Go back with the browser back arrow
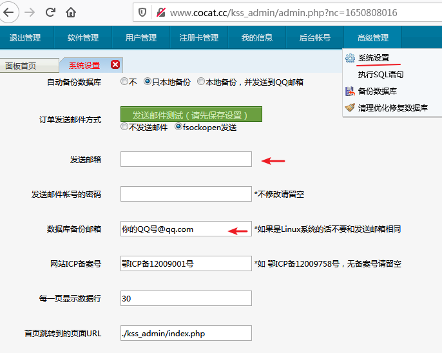Screen dimensions: 442x353 pos(8,12)
